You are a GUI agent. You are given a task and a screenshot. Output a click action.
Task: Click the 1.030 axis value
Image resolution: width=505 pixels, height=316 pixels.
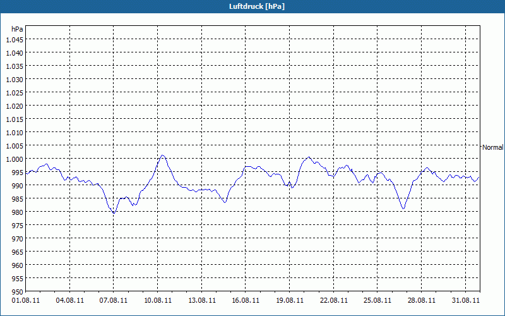click(15, 80)
